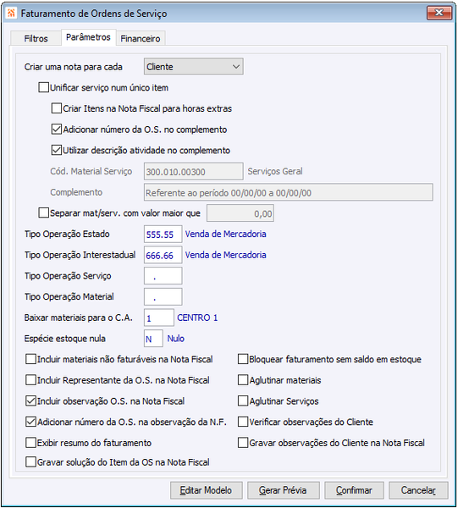This screenshot has width=458, height=508.
Task: Open the 'Criar uma nota para cada' dropdown
Action: [194, 66]
